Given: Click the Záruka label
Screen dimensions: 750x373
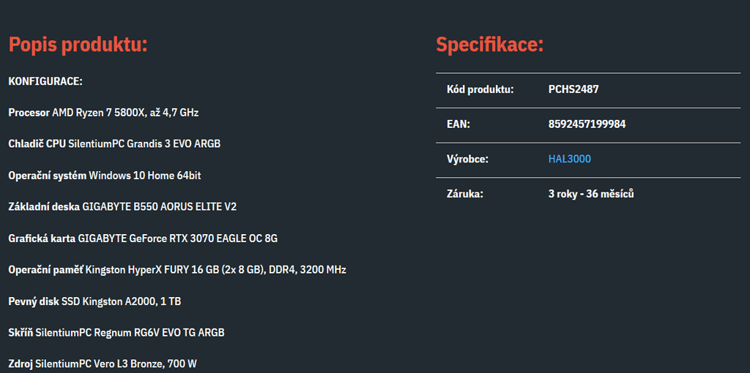Looking at the screenshot, I should (465, 194).
